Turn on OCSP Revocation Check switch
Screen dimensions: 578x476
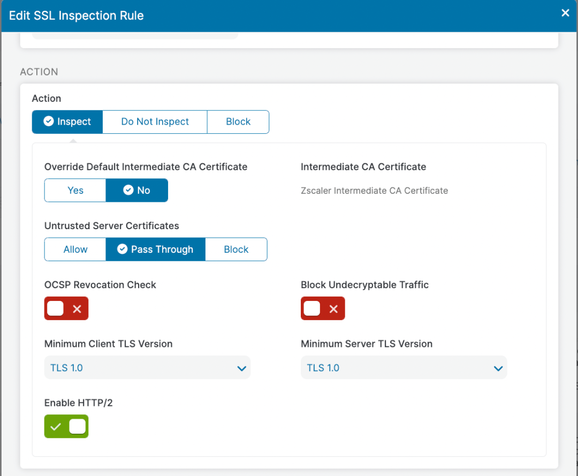[x=66, y=309]
